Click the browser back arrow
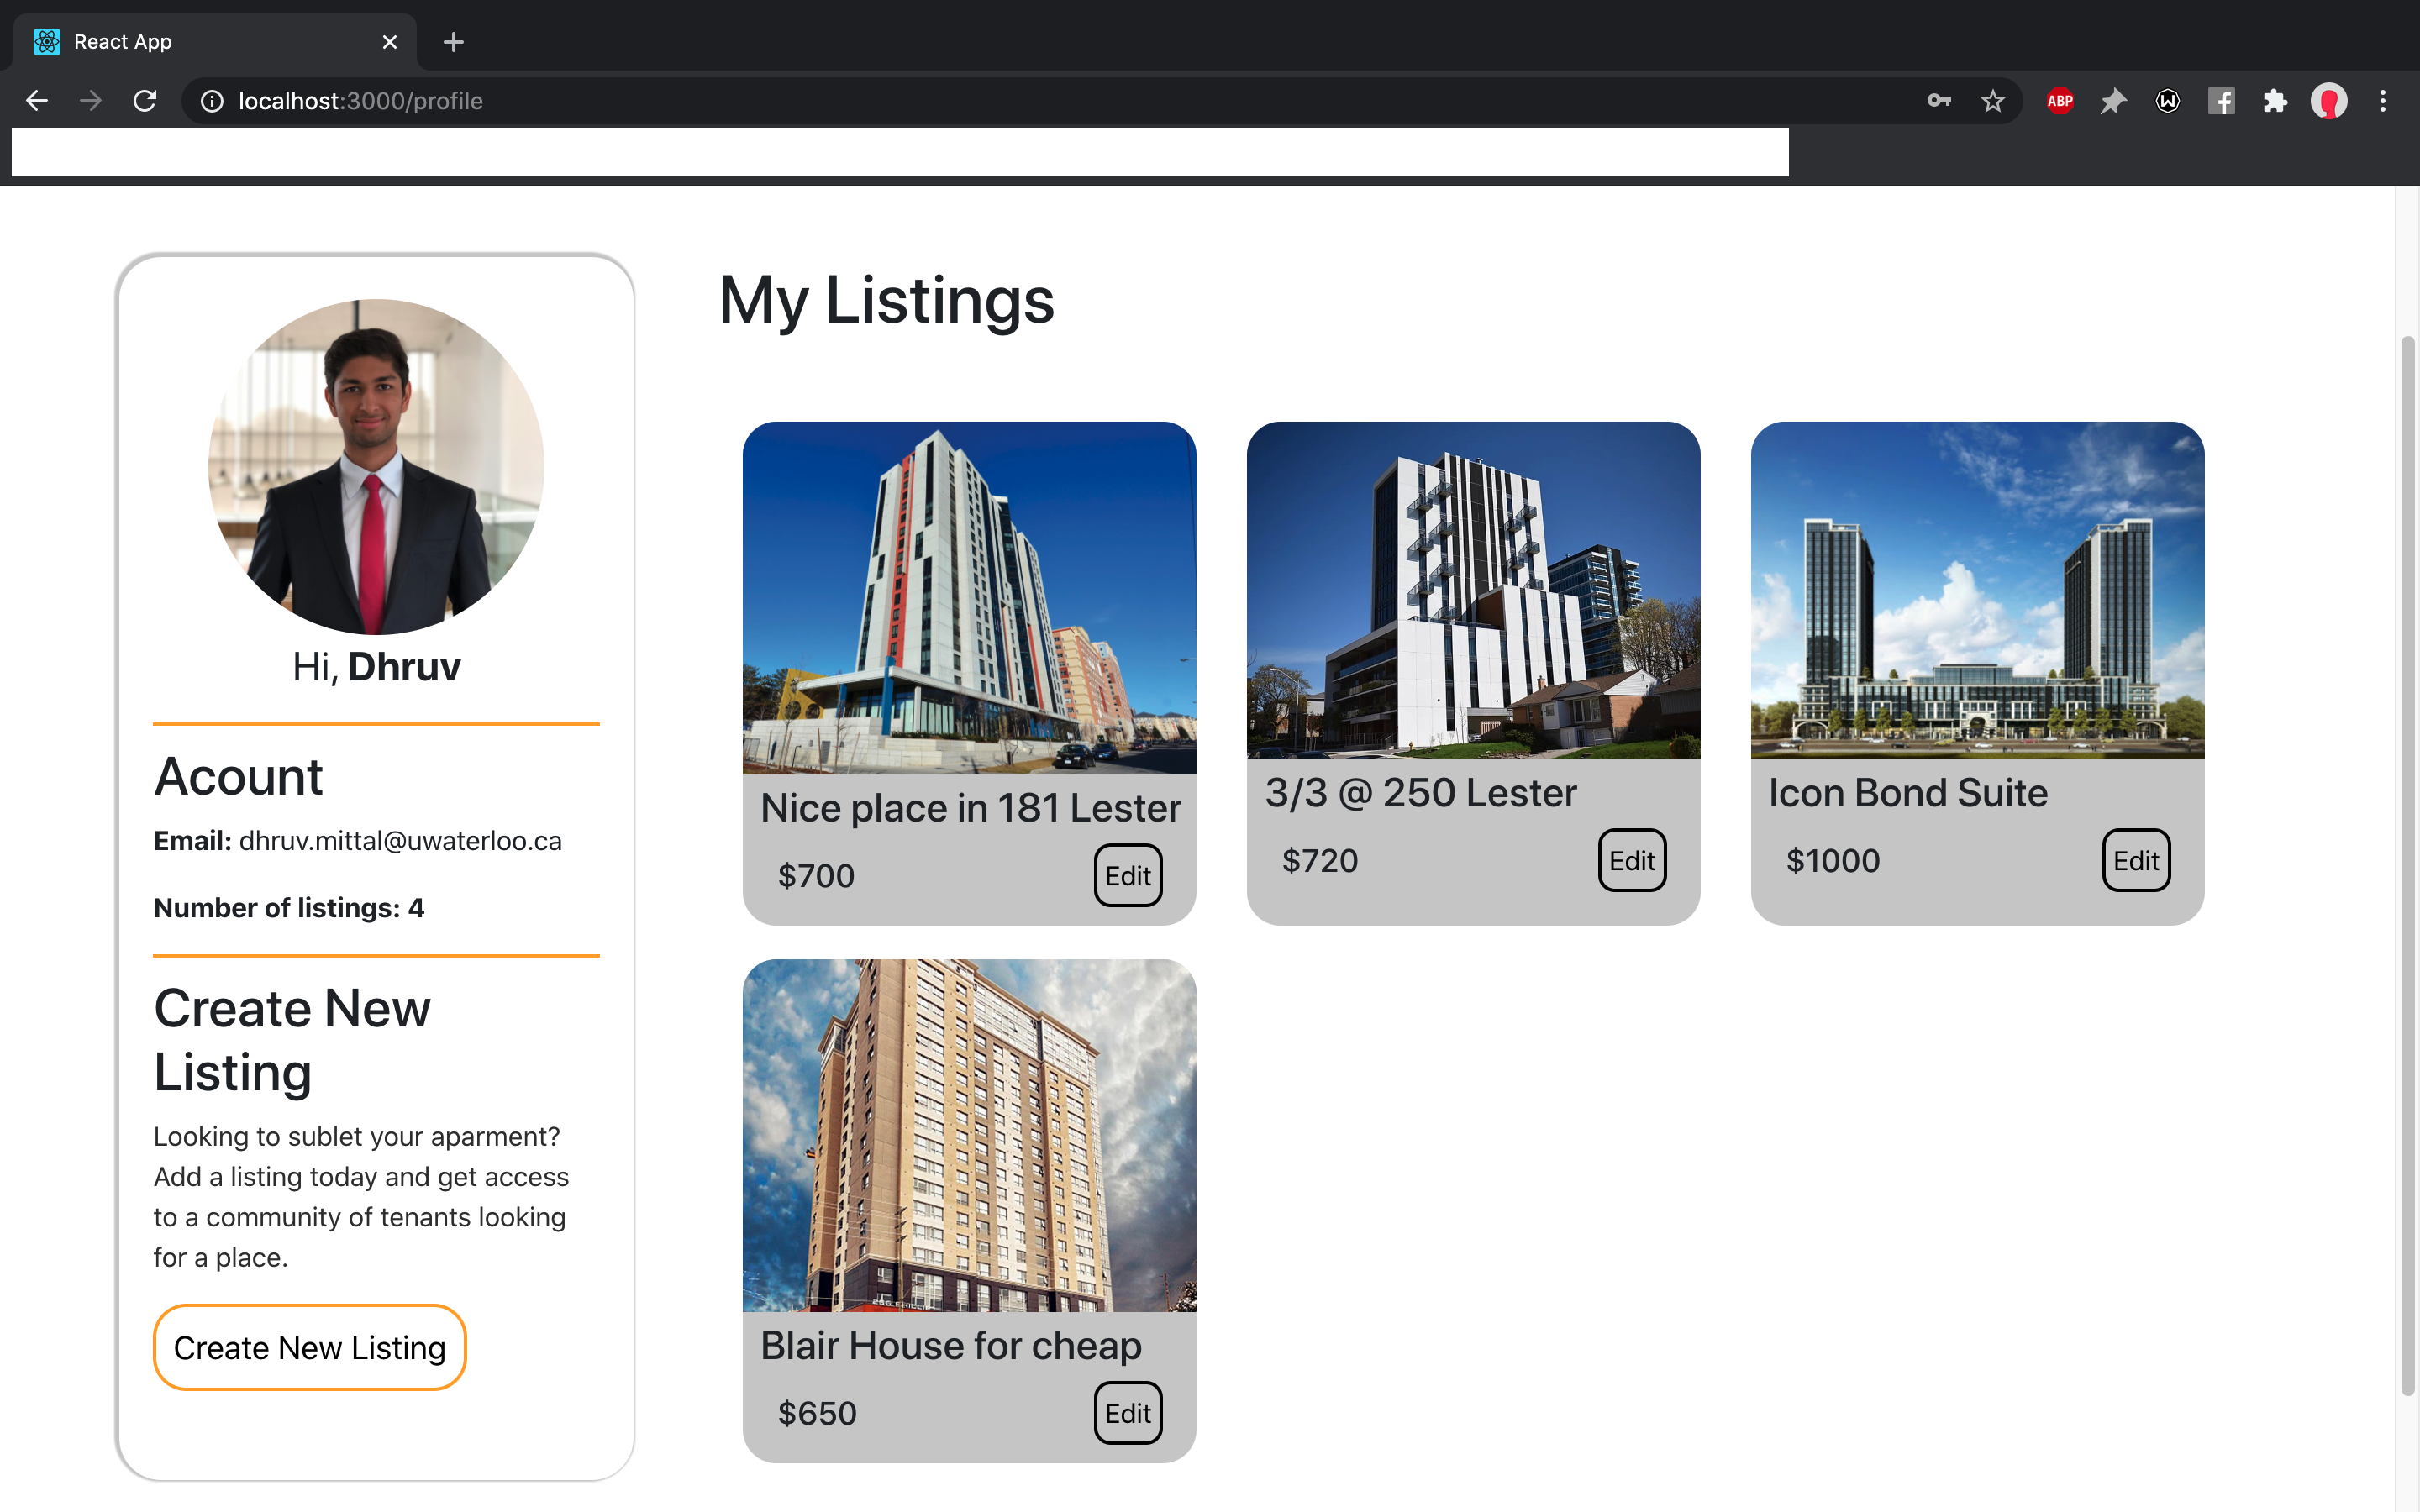 [37, 101]
